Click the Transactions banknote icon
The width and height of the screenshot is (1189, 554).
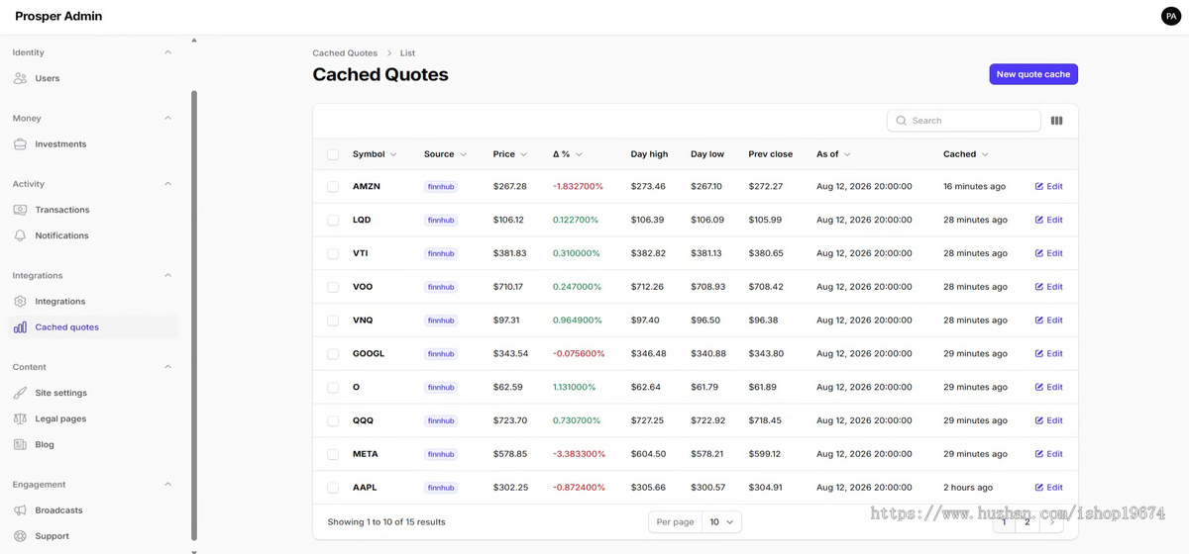pyautogui.click(x=20, y=210)
